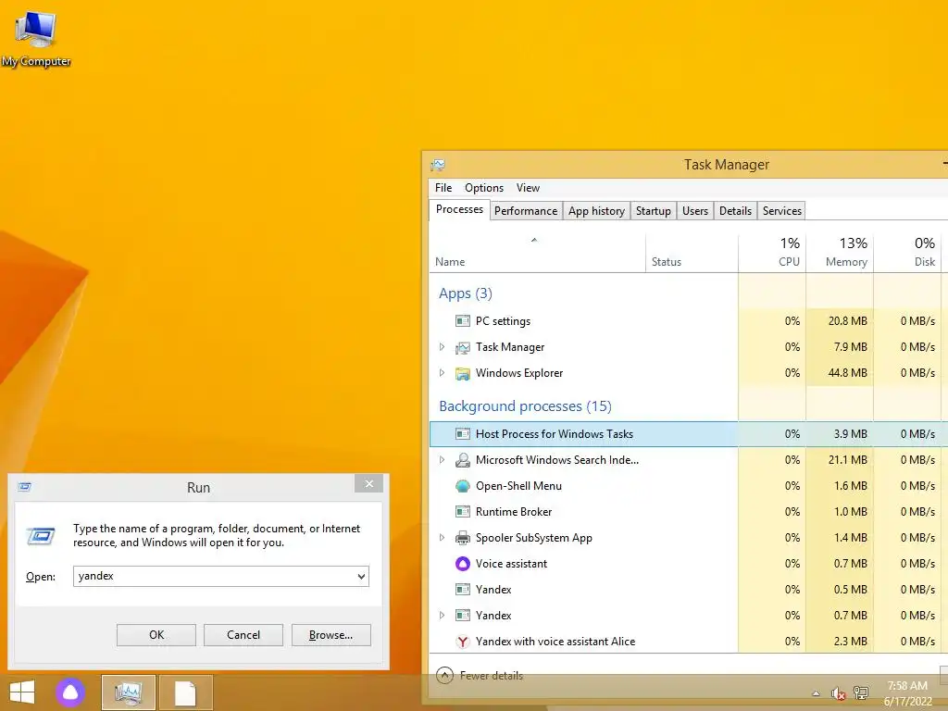Show hidden tray icons arrow

[x=817, y=693]
